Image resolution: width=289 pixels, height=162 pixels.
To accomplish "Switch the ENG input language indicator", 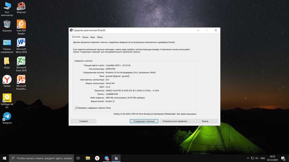I will pos(263,158).
